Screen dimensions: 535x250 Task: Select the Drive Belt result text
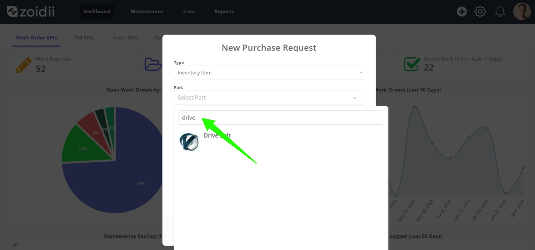tap(217, 135)
